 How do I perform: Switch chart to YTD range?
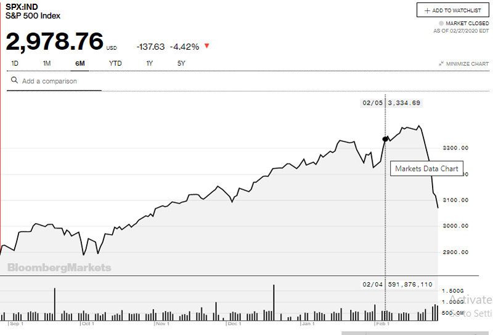[115, 63]
